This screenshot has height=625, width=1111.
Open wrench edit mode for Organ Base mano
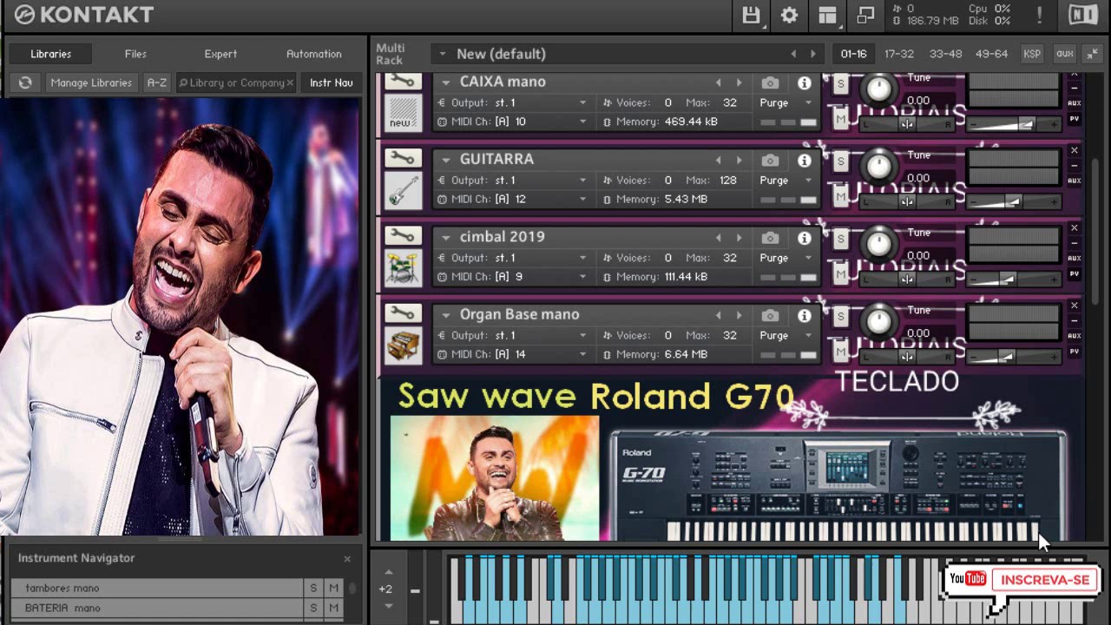403,312
